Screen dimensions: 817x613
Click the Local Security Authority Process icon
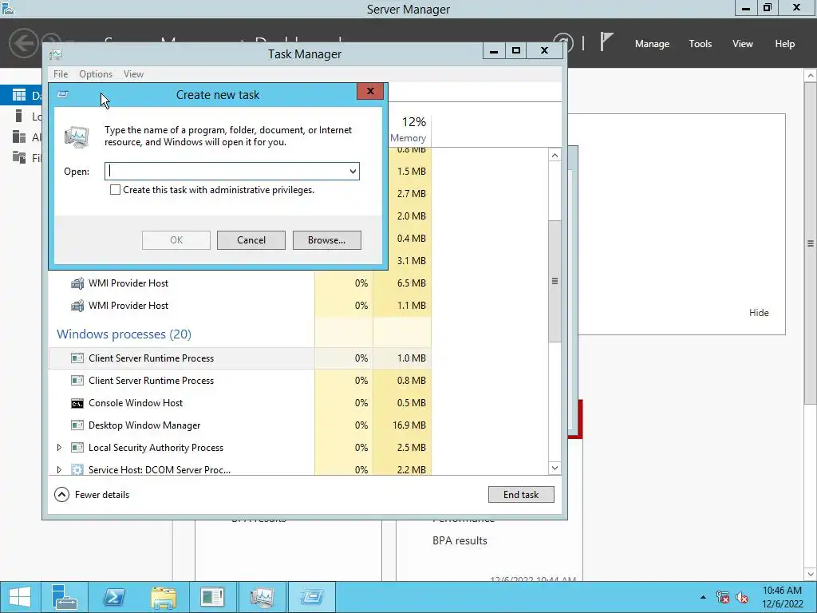pos(77,448)
